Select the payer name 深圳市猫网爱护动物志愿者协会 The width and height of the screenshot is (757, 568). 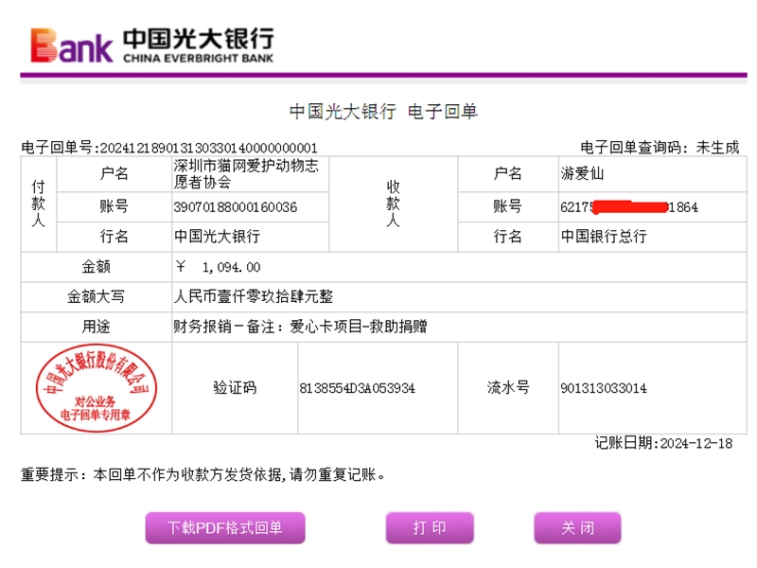click(x=246, y=174)
